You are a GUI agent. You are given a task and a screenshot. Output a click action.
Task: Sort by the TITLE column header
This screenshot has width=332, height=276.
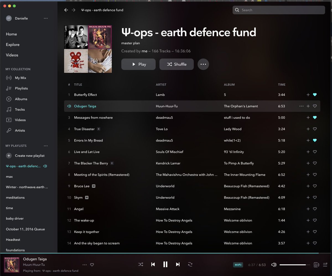pyautogui.click(x=78, y=85)
